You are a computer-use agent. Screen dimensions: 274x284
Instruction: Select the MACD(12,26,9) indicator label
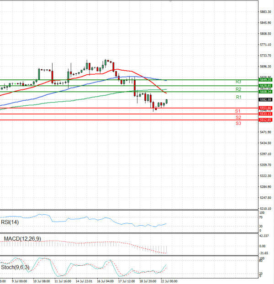(x=22, y=238)
